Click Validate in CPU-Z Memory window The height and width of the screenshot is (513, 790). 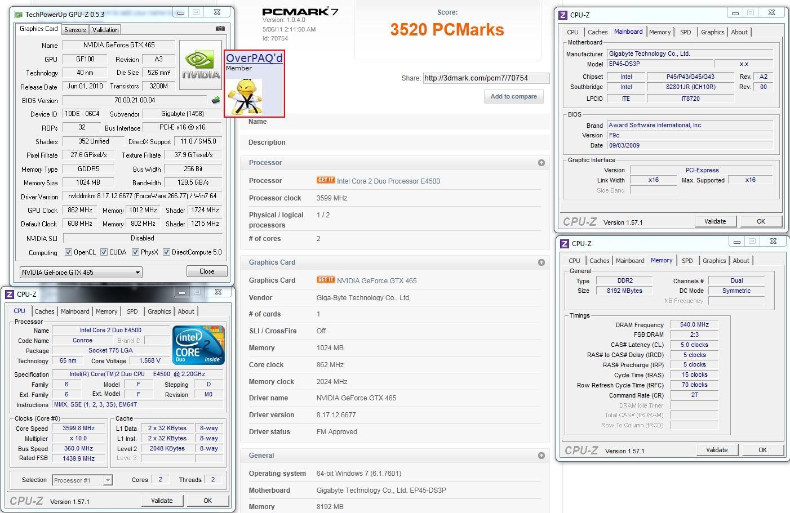click(717, 450)
